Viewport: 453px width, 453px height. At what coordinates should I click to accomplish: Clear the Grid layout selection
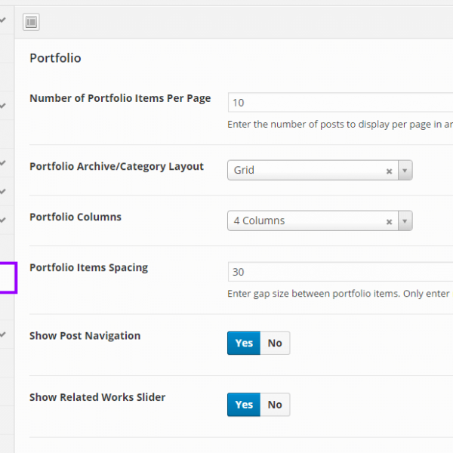coord(389,171)
